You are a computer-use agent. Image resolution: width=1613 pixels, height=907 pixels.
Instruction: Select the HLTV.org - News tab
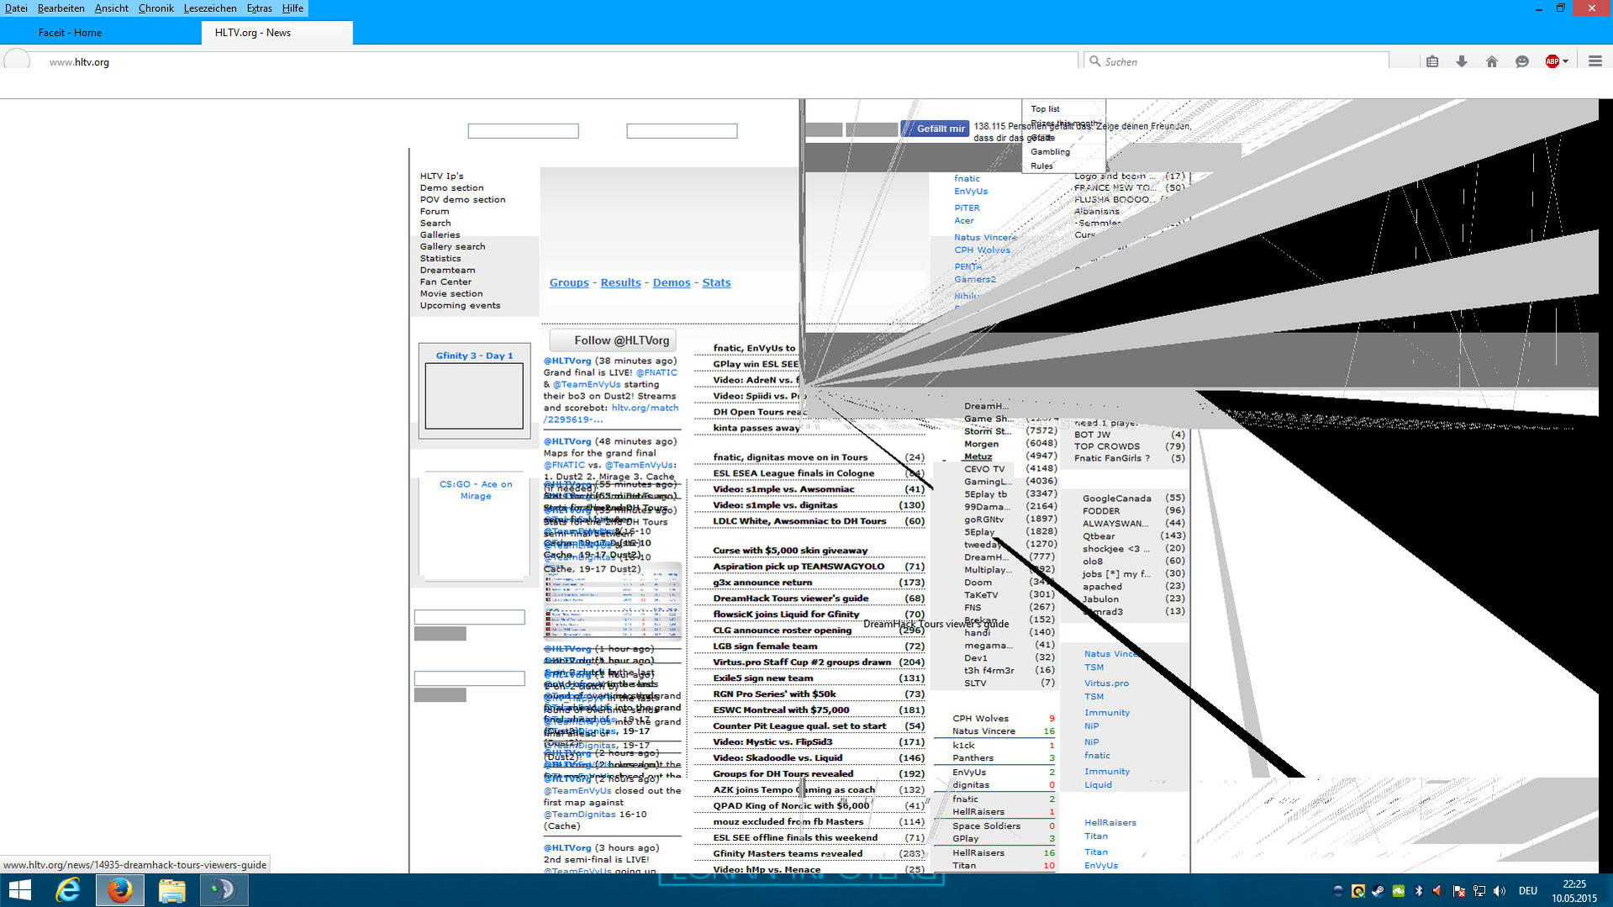coord(277,33)
